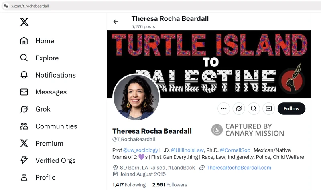Click the Premium label in sidebar
Screen dimensions: 321x190
(49, 143)
